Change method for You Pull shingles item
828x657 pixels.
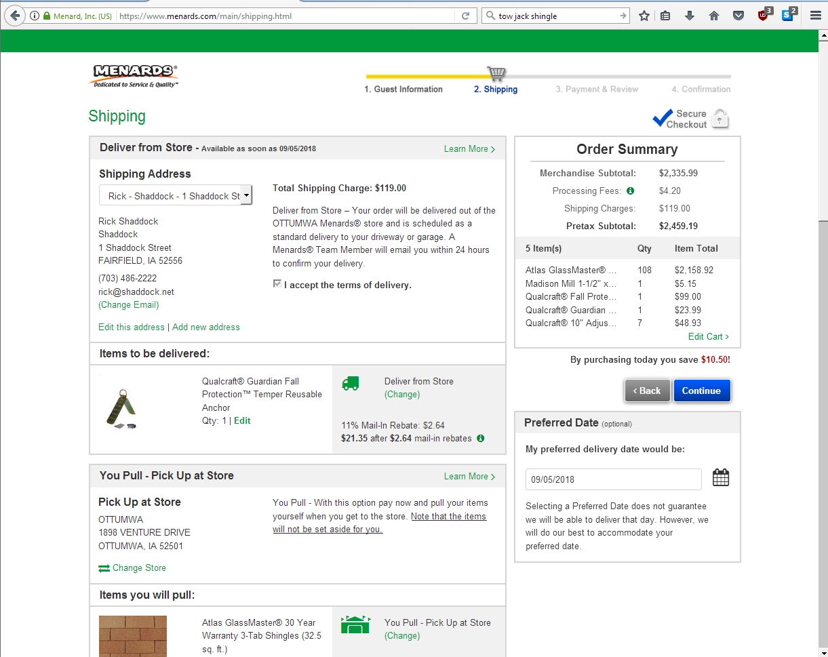(x=402, y=635)
